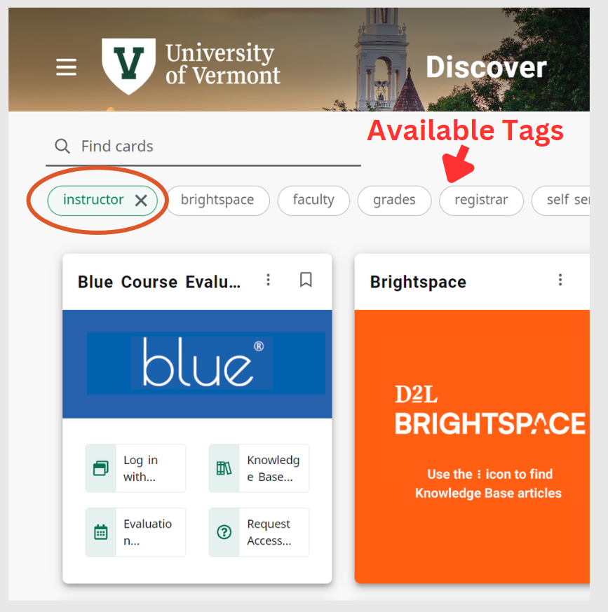608x612 pixels.
Task: Select the instructor tag chip
Action: 102,200
